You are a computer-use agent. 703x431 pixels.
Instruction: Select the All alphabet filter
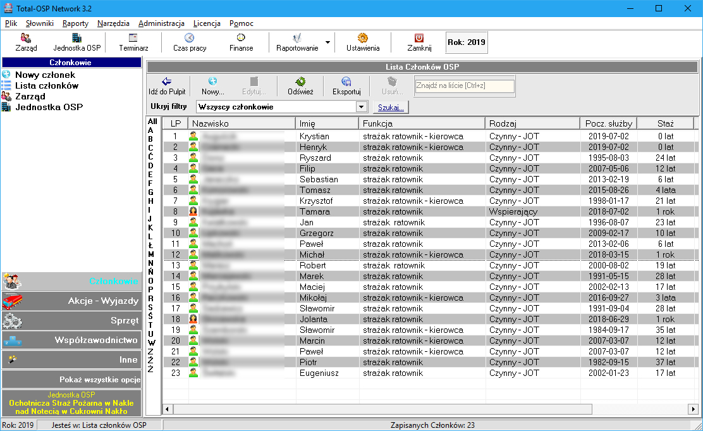[x=152, y=122]
